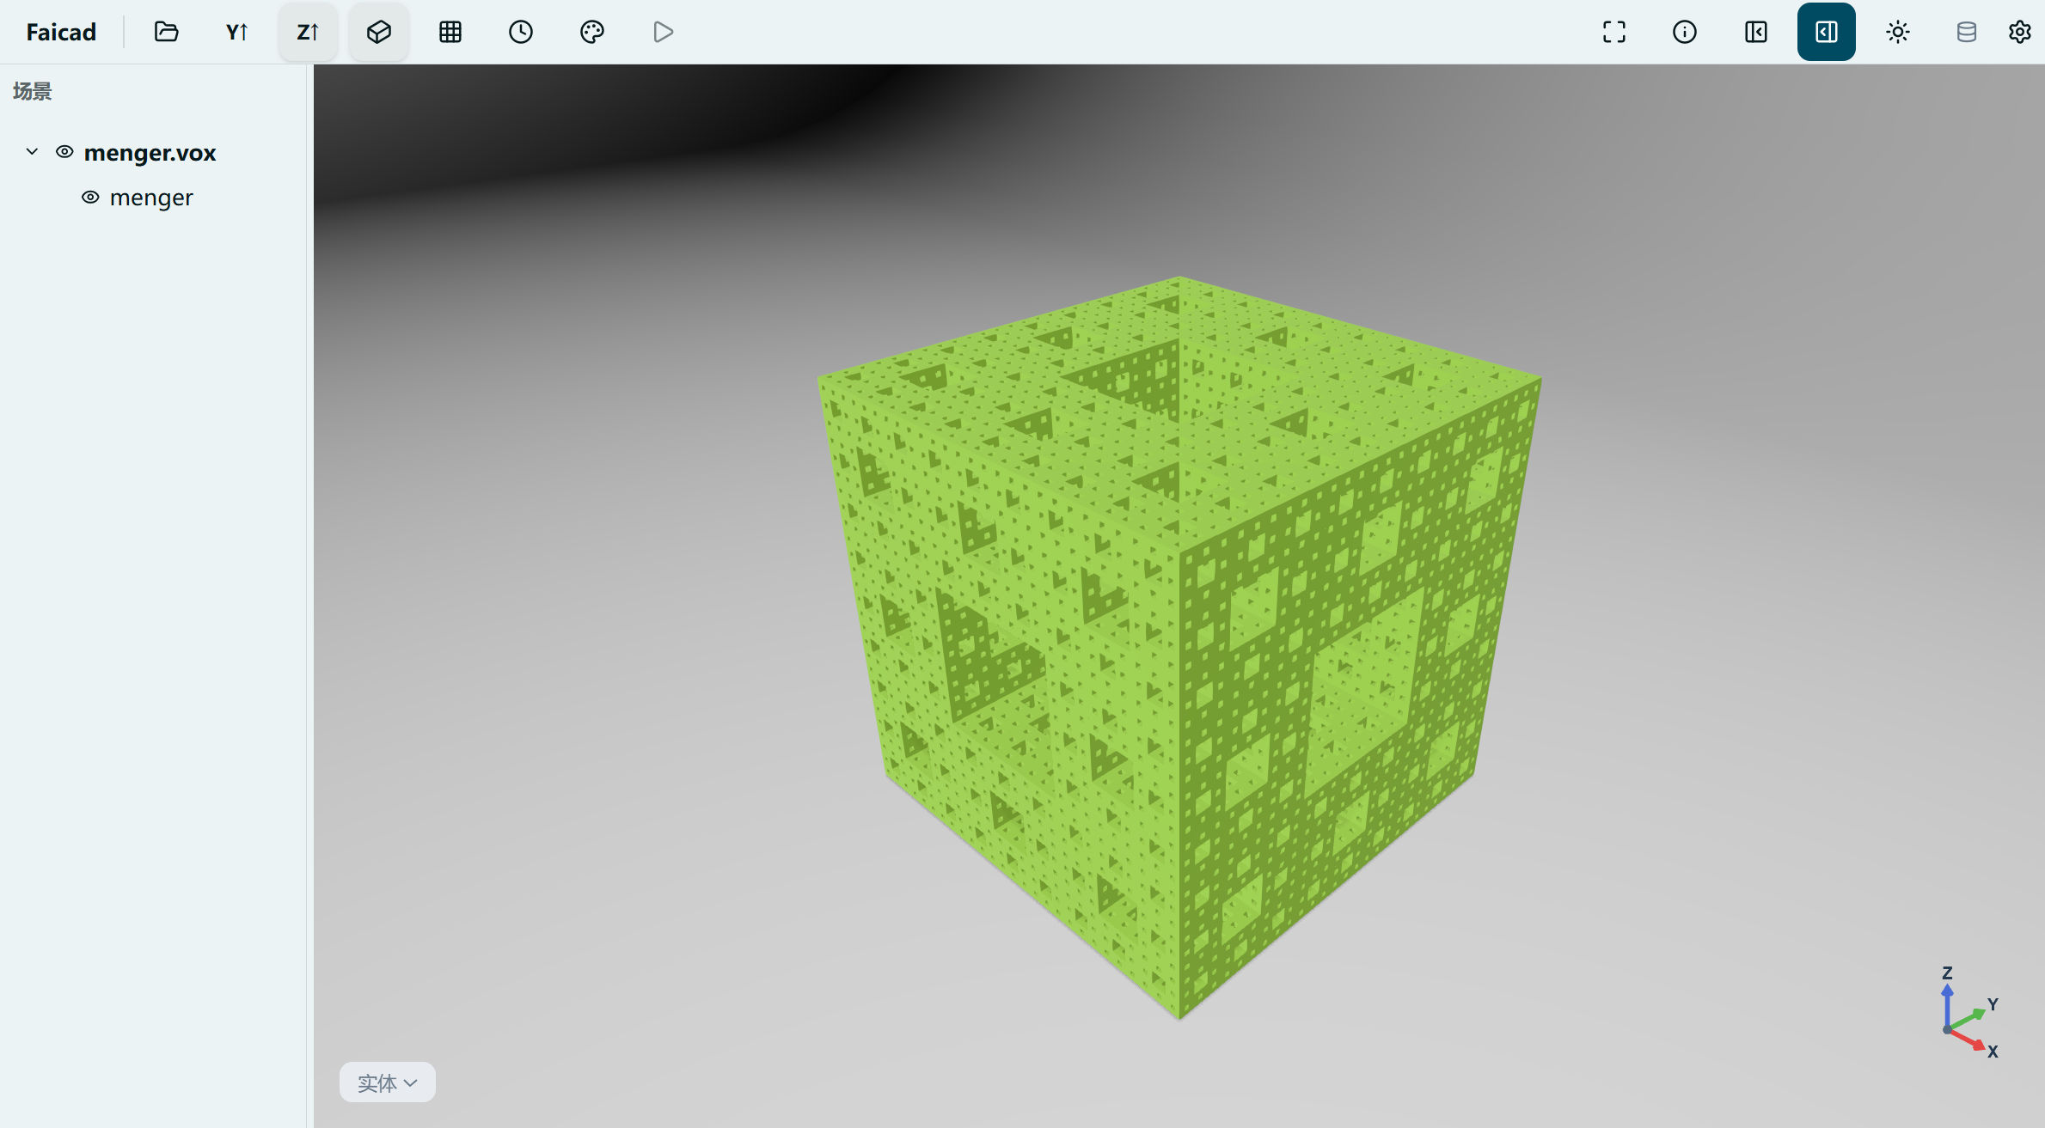The width and height of the screenshot is (2045, 1128).
Task: Open file with the folder icon
Action: click(x=166, y=32)
